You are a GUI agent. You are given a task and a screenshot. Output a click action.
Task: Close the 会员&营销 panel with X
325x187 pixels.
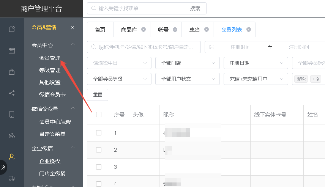coord(73,27)
